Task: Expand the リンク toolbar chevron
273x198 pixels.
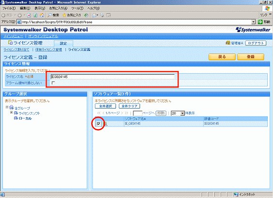Action: pos(270,14)
